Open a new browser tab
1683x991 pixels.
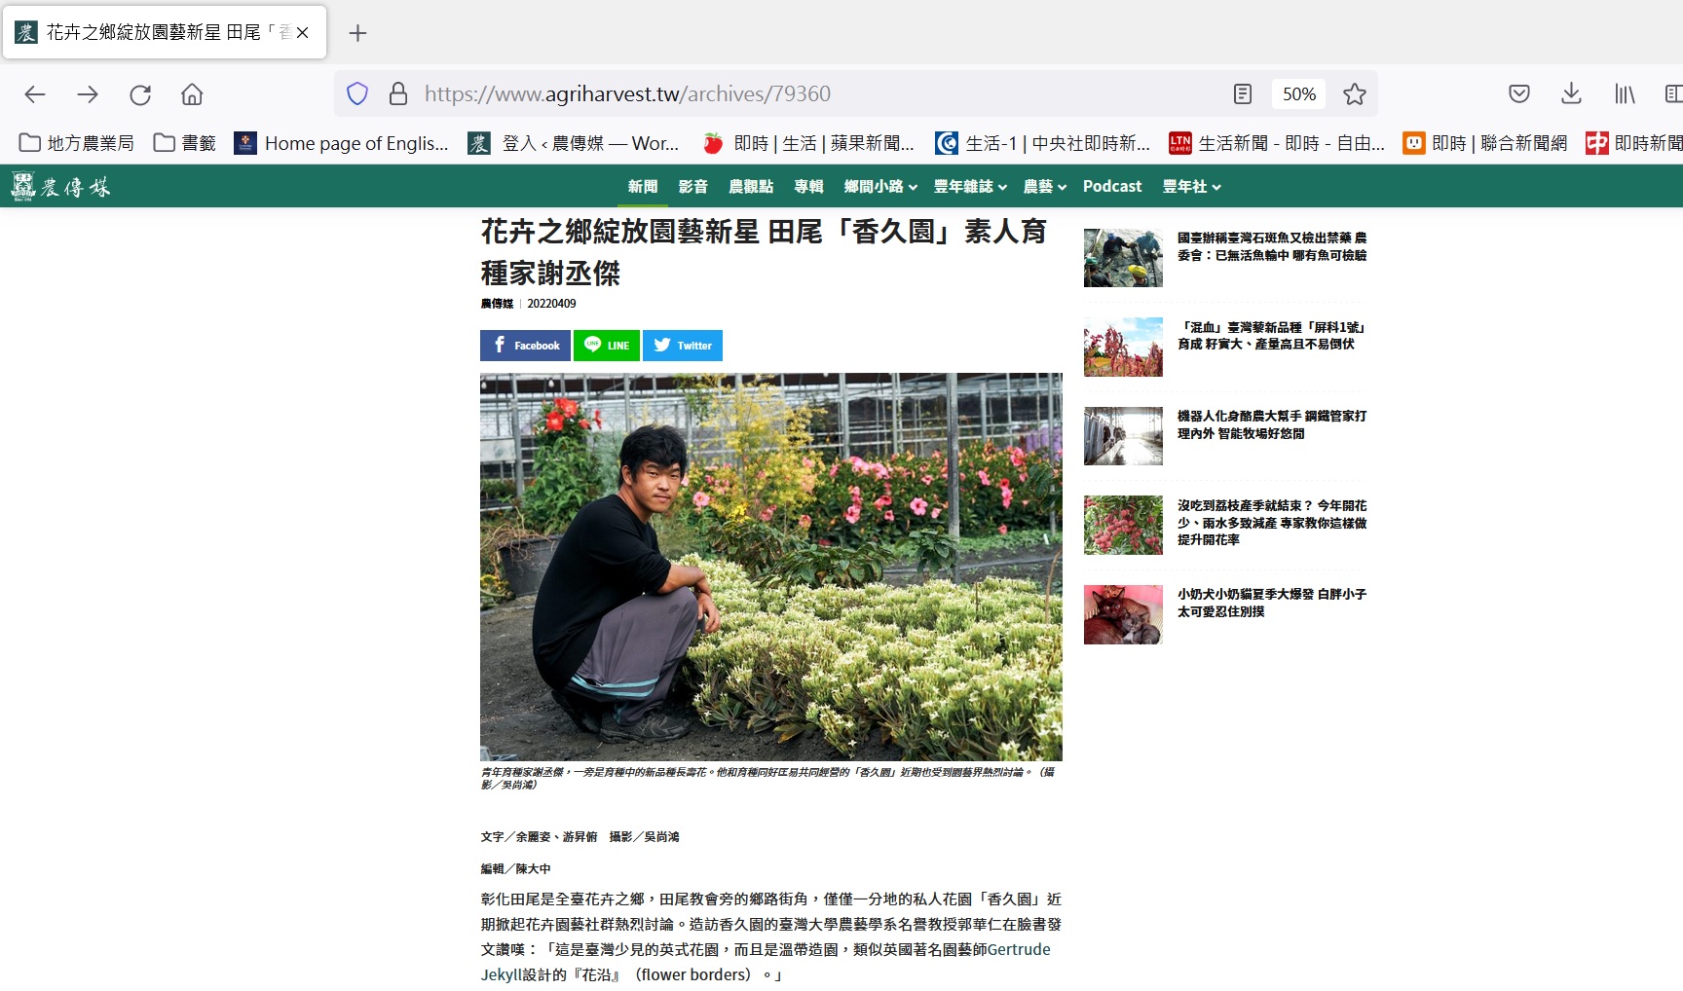coord(357,33)
